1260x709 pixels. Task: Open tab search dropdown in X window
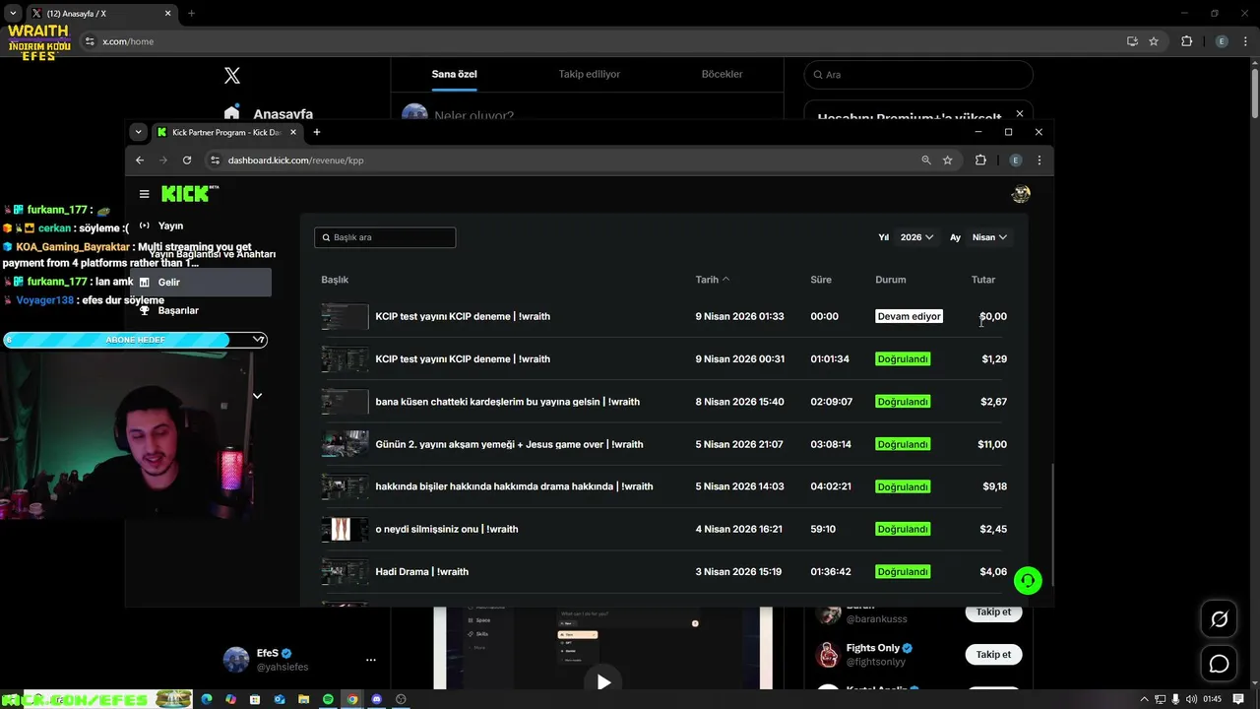(x=13, y=14)
